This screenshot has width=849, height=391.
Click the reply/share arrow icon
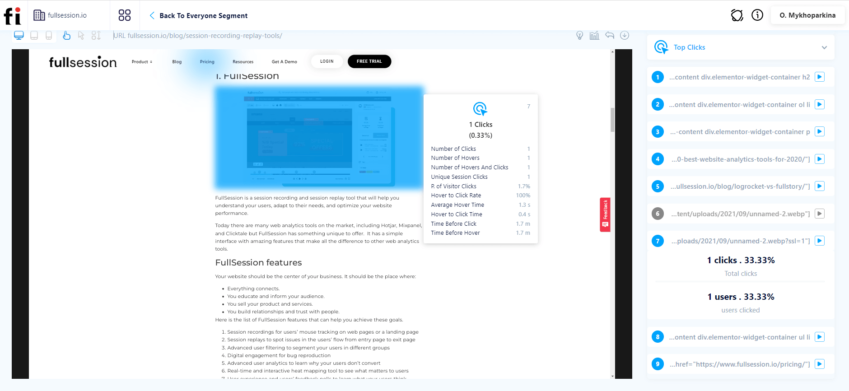pyautogui.click(x=610, y=35)
